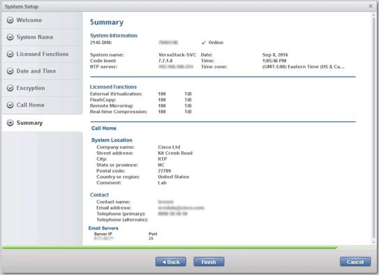Click the Welcome step checkmark icon

[x=10, y=20]
